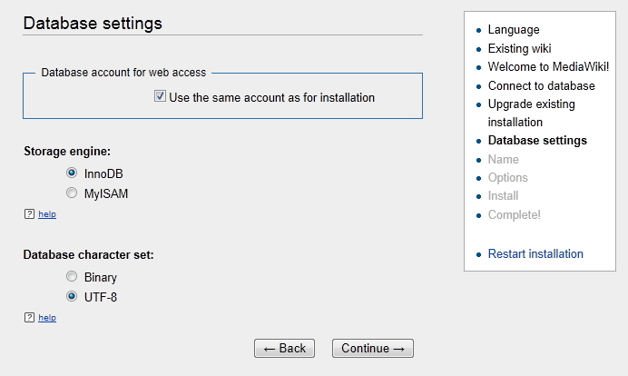628x376 pixels.
Task: Open the help link under Storage engine
Action: tap(47, 214)
